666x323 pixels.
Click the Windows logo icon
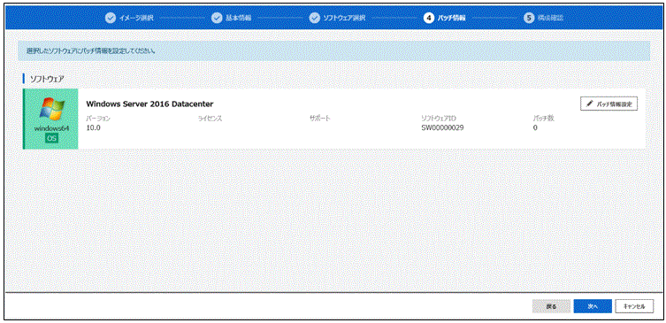tap(52, 109)
